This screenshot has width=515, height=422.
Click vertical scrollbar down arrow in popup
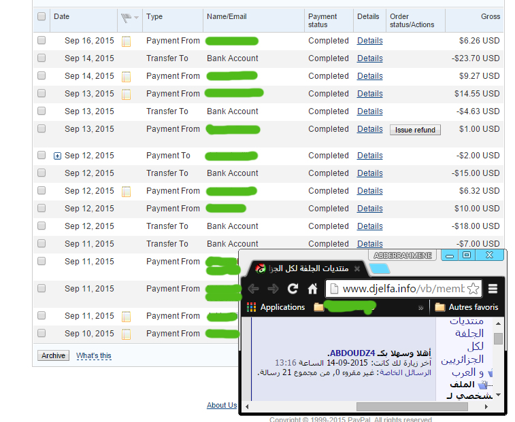pos(498,395)
